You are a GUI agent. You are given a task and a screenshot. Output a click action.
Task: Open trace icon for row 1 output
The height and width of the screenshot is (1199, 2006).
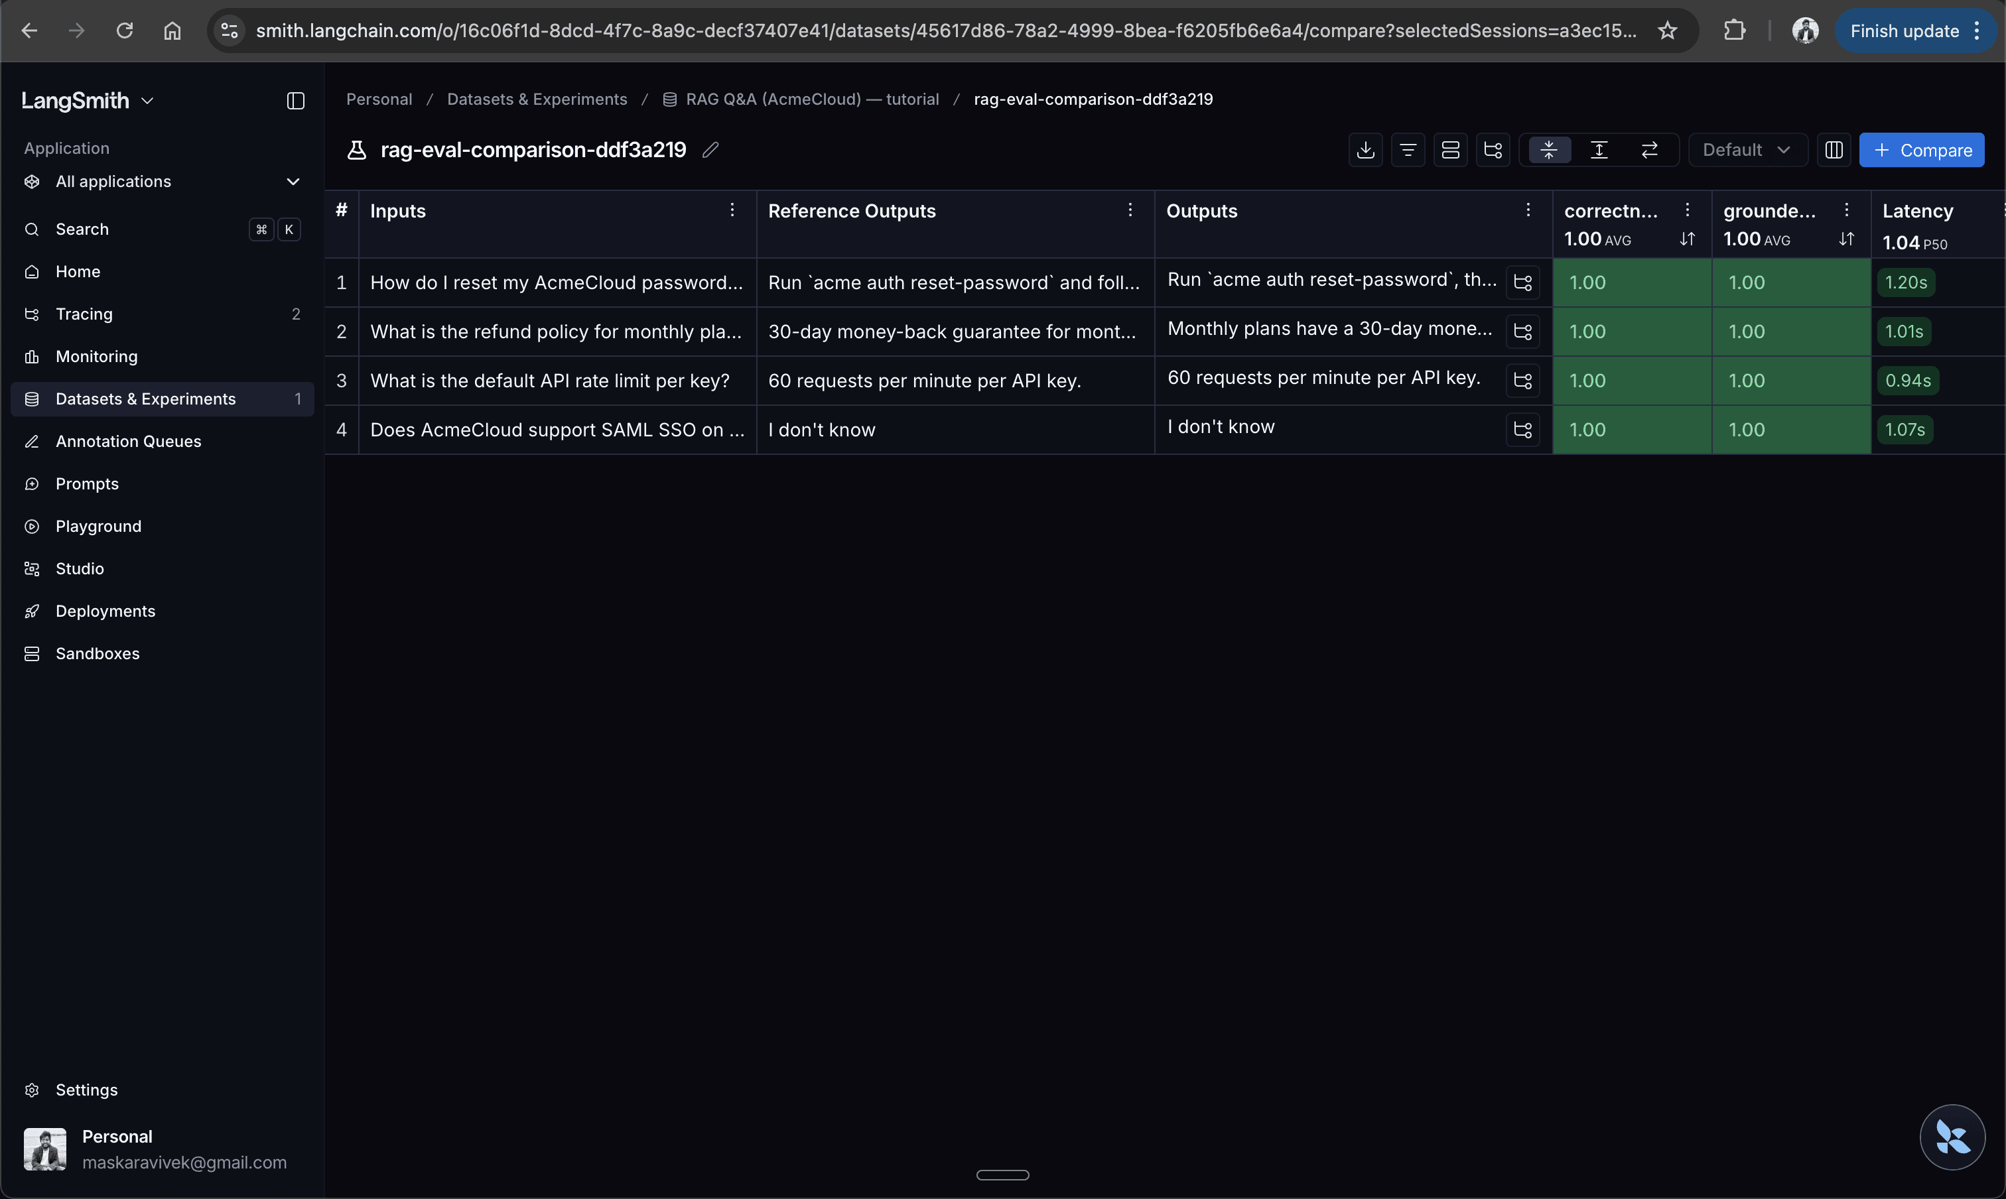[x=1522, y=283]
